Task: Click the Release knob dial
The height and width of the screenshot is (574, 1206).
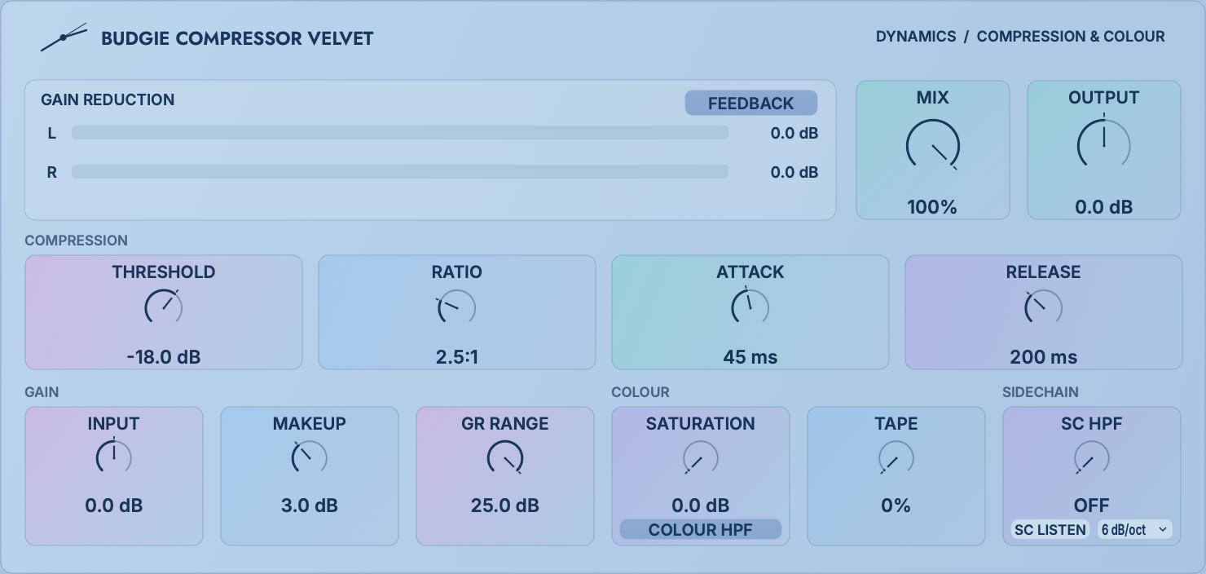Action: point(1043,308)
